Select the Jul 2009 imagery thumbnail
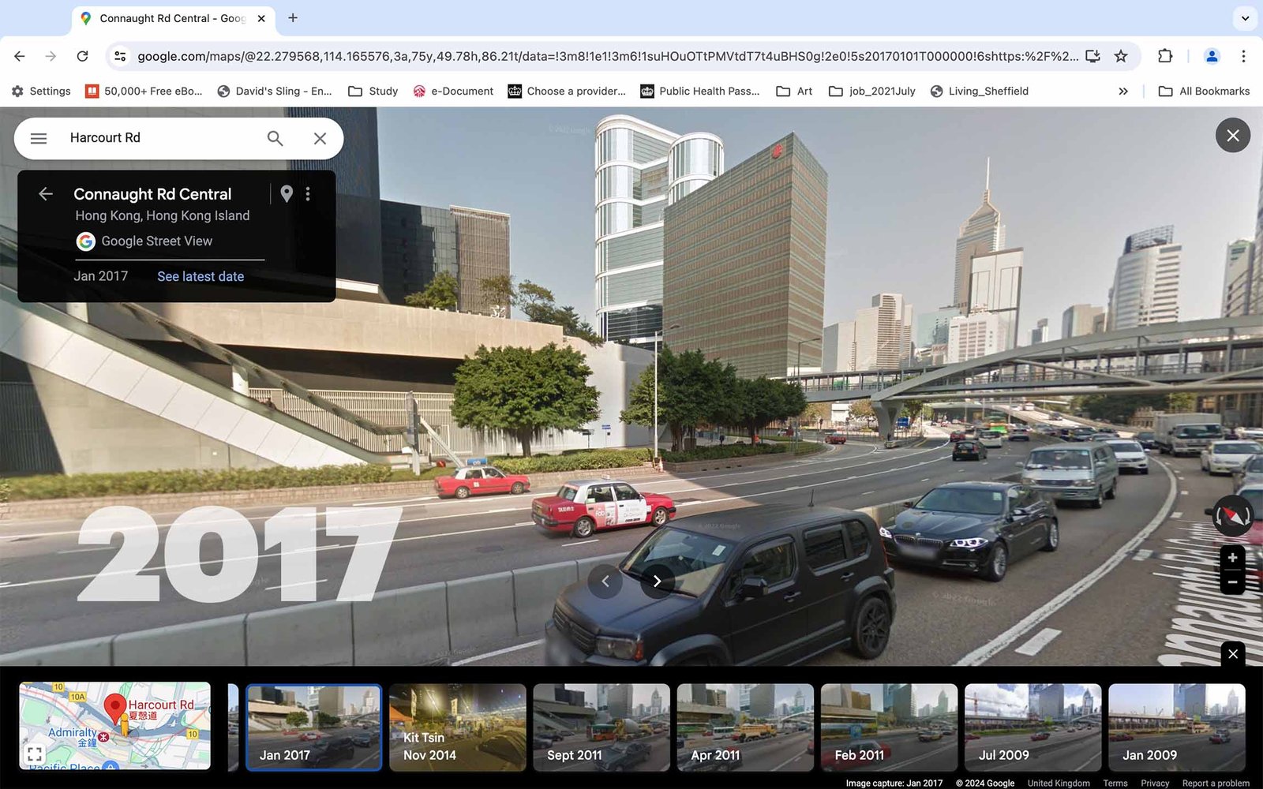Viewport: 1263px width, 789px height. coord(1033,727)
